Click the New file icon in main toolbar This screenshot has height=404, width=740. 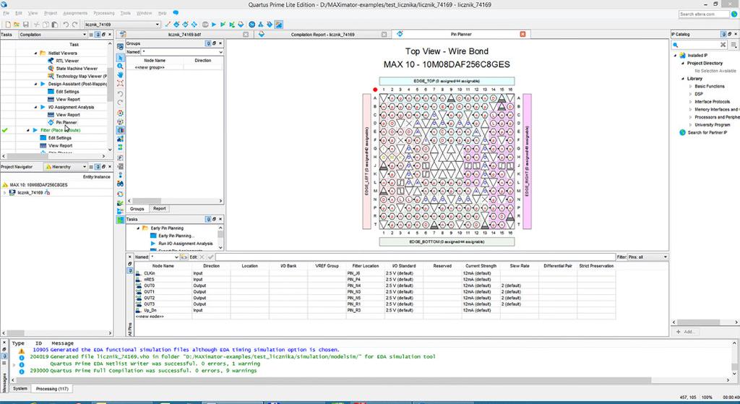coord(7,25)
